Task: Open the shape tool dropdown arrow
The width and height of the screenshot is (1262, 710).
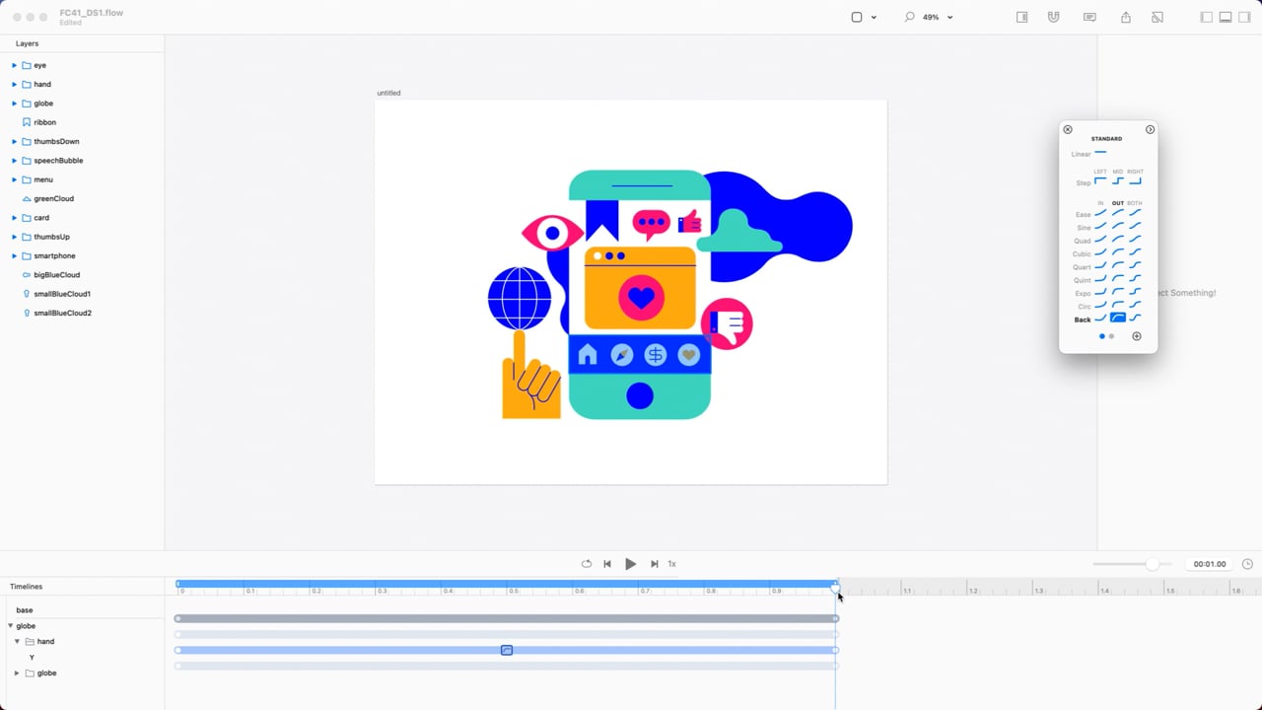Action: click(x=874, y=18)
